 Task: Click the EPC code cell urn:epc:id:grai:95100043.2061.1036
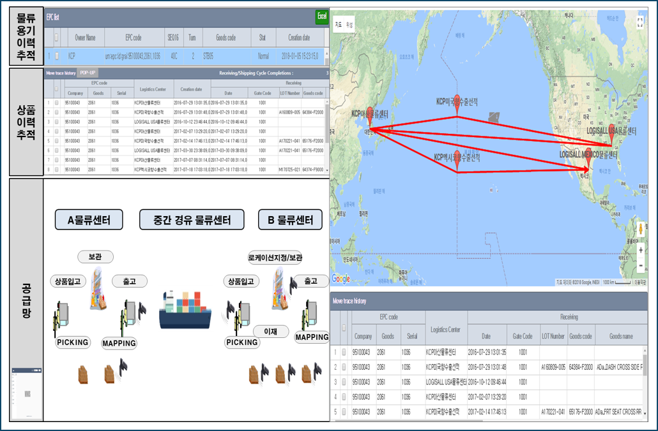pos(134,56)
